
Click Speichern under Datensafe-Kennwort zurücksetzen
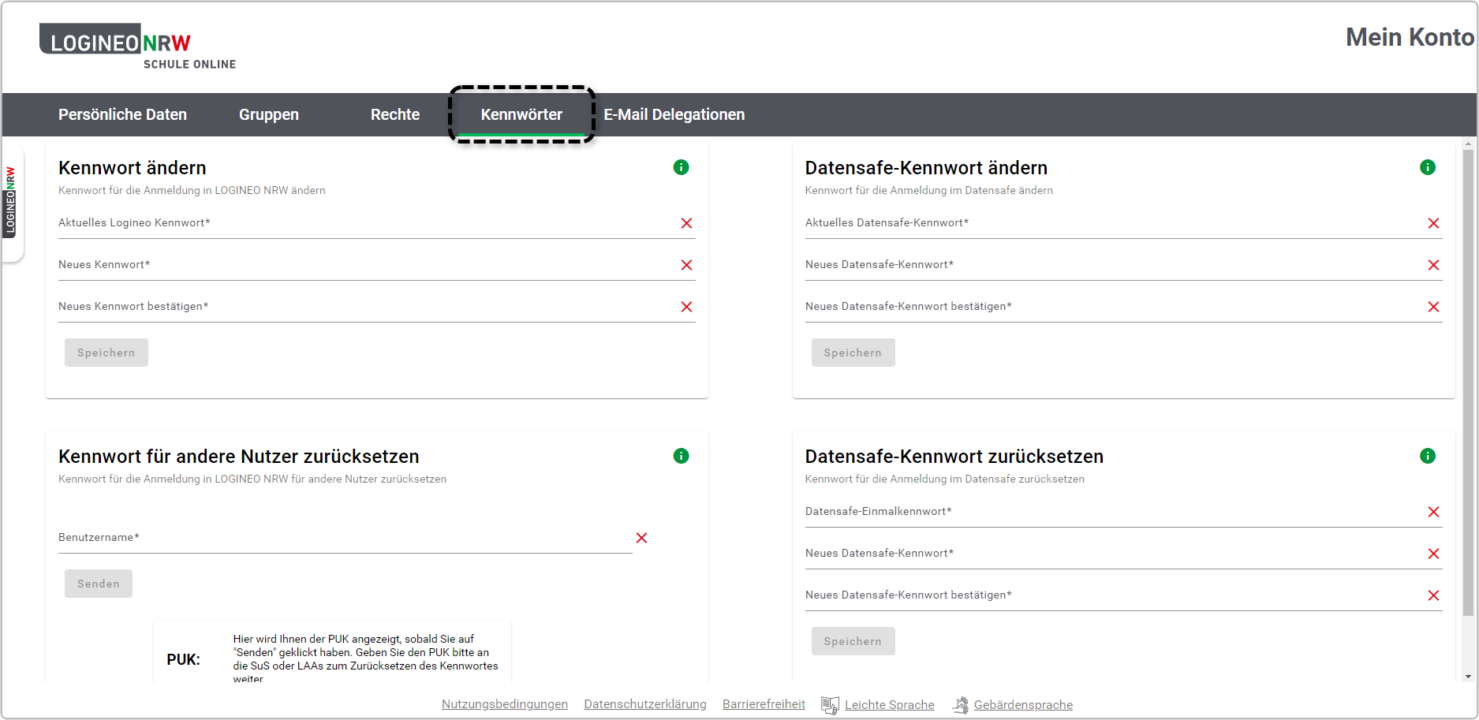pyautogui.click(x=853, y=641)
